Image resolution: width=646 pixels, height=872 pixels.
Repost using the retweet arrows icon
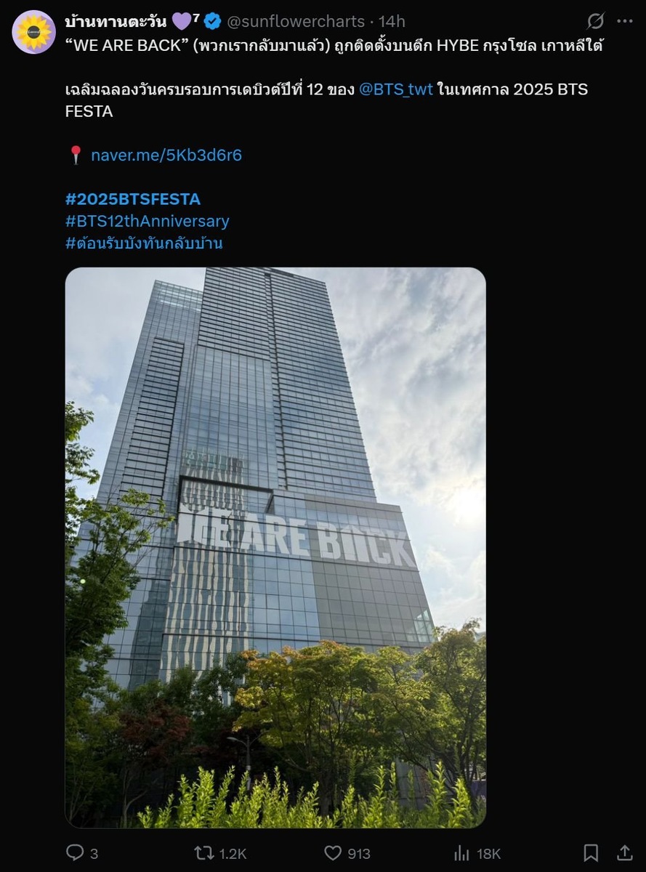[203, 853]
